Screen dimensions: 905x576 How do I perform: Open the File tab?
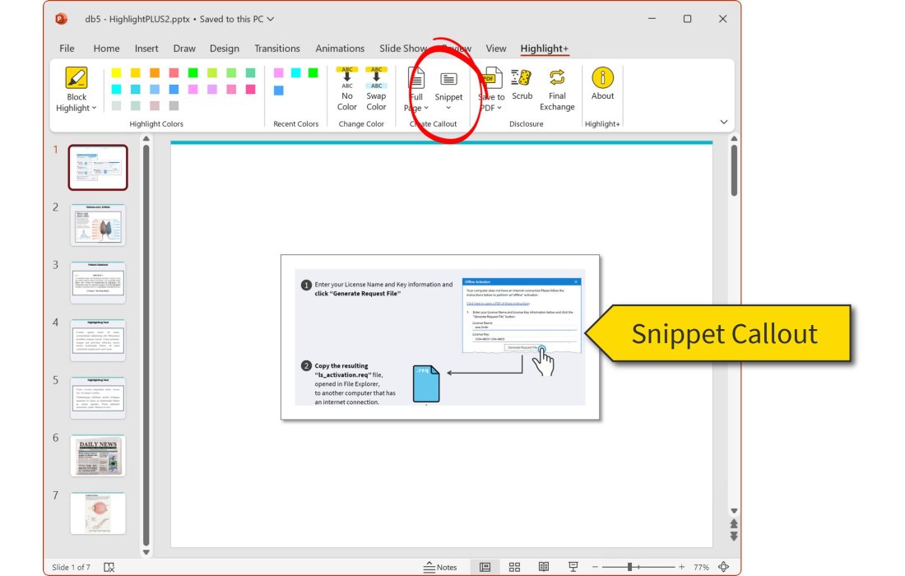pyautogui.click(x=67, y=49)
